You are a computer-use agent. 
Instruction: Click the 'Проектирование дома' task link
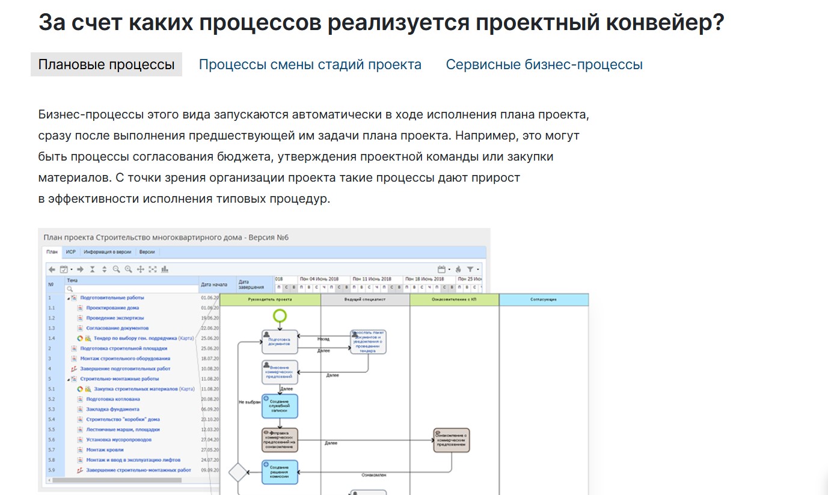112,308
